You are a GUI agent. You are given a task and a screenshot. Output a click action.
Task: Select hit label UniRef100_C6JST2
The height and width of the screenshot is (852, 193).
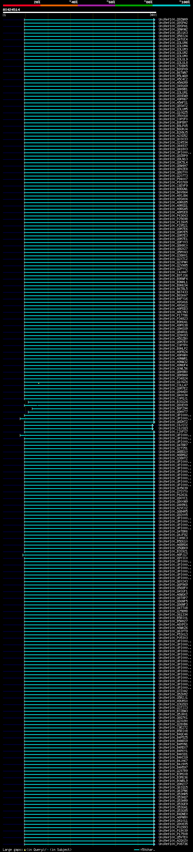tap(173, 425)
